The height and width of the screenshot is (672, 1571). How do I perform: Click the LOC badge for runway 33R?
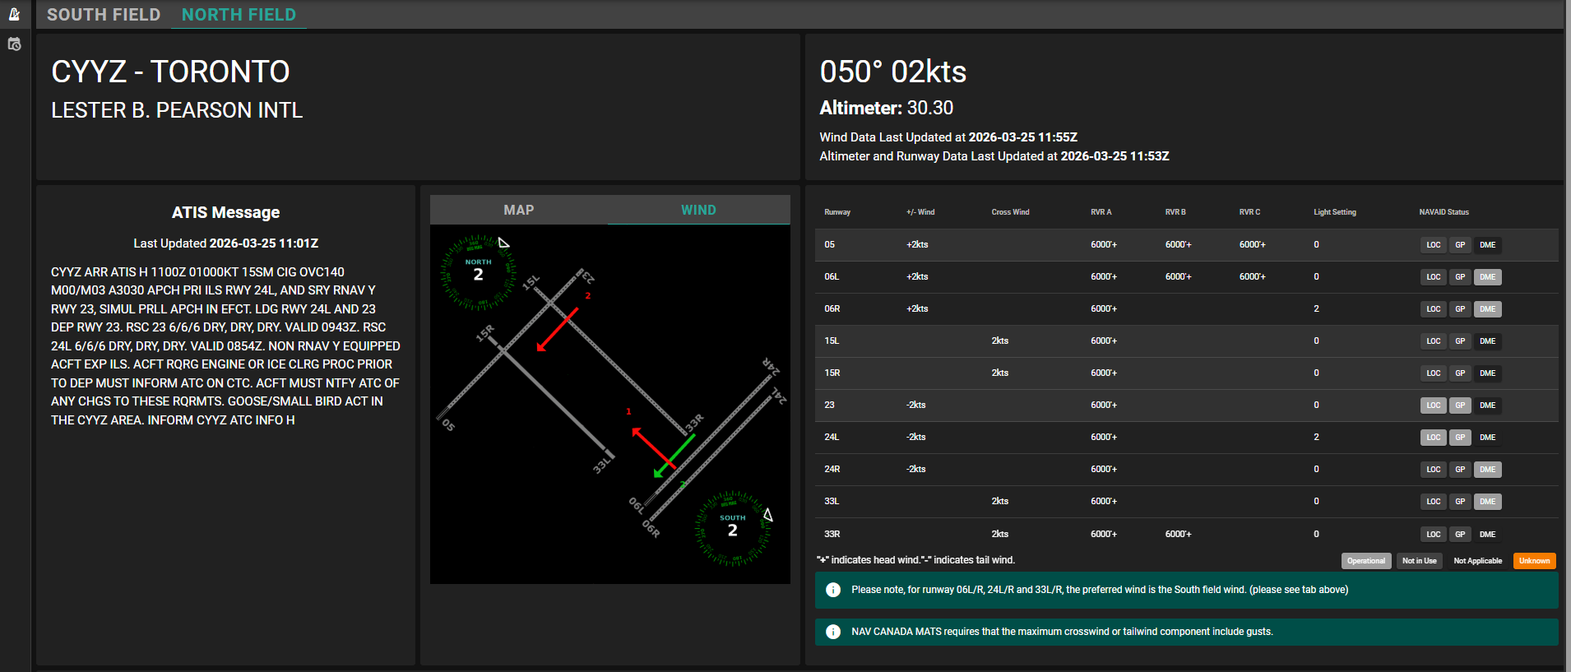coord(1434,535)
